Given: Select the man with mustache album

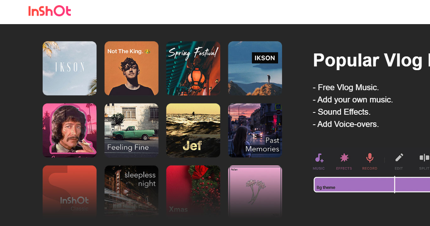Looking at the screenshot, I should (70, 130).
